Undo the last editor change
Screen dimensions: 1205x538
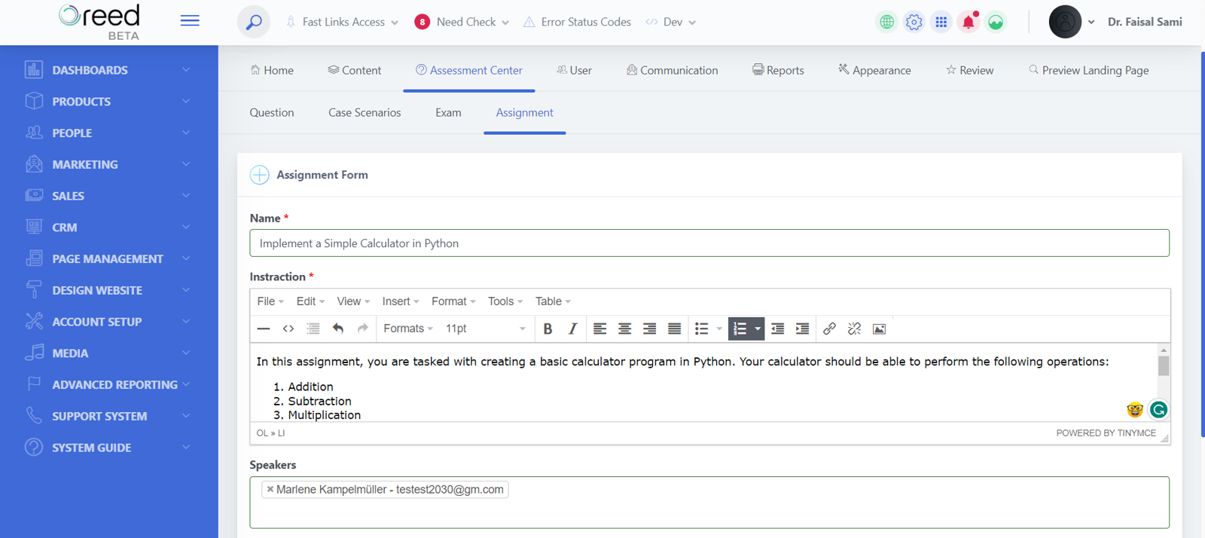[x=338, y=329]
